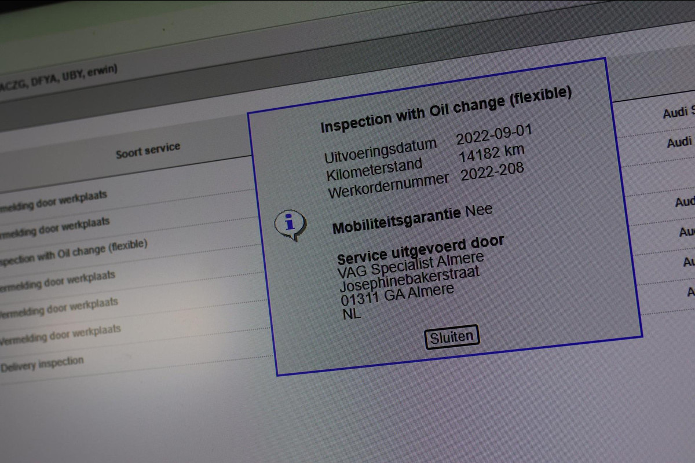Click the VAG Specialist Almere text
The width and height of the screenshot is (695, 463).
point(411,265)
